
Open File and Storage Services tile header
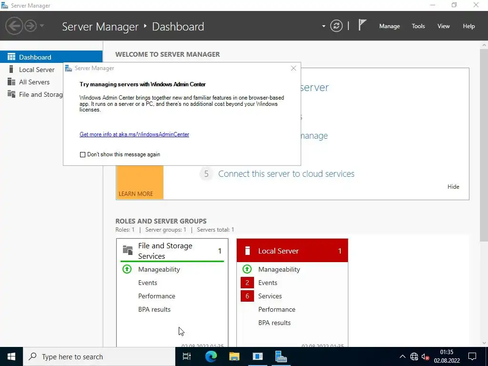172,251
